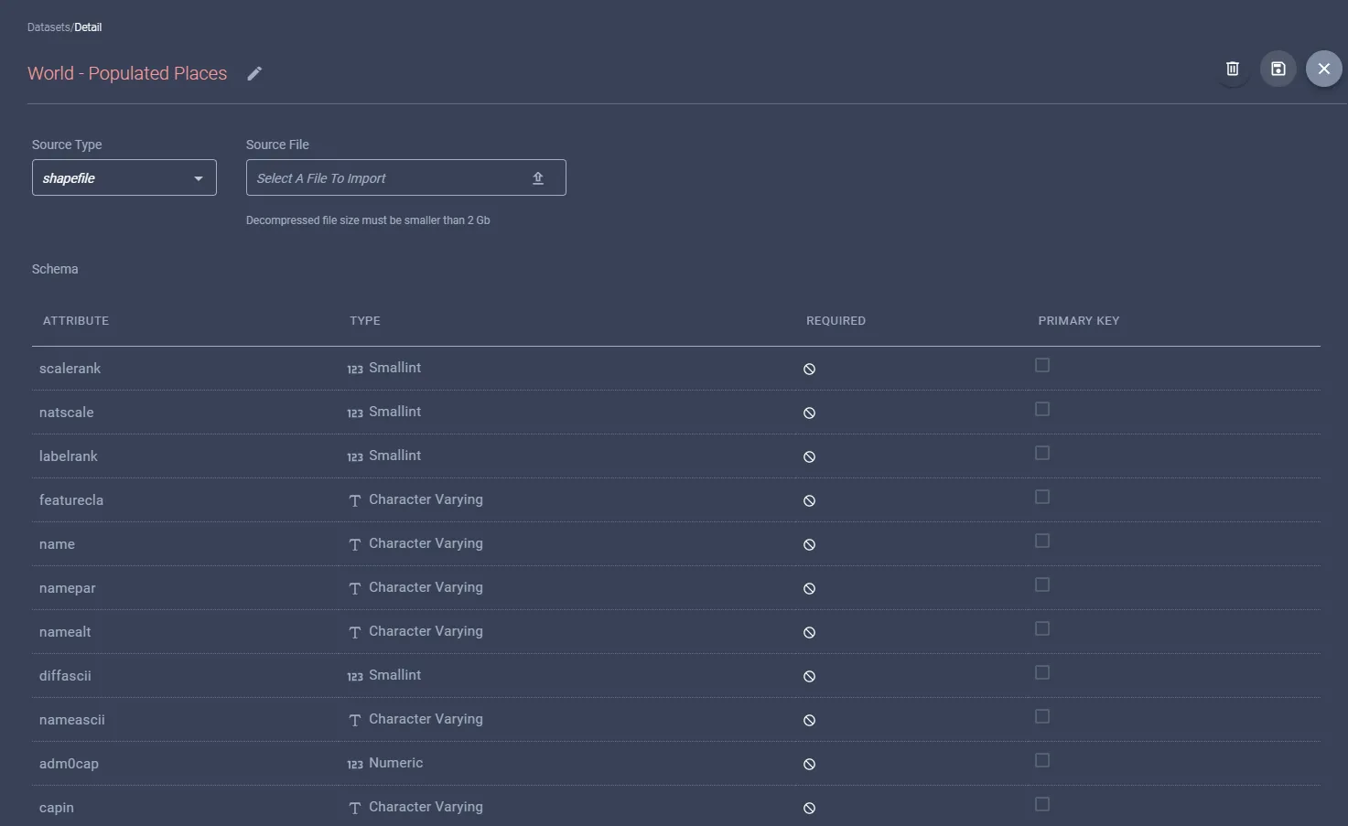The width and height of the screenshot is (1348, 826).
Task: Click the required icon for diffascii
Action: point(809,676)
